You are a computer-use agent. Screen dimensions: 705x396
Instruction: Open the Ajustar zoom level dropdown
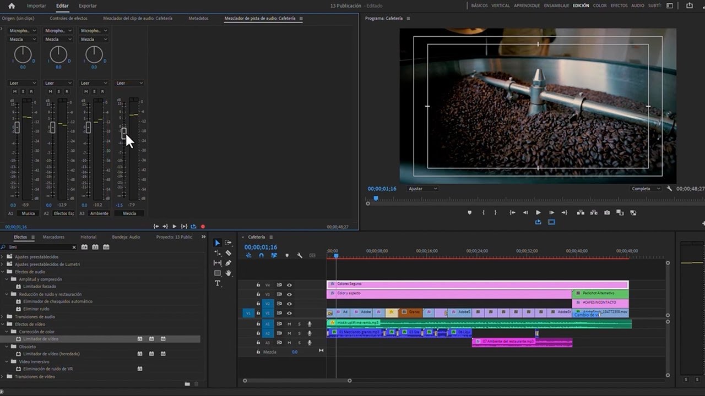422,189
